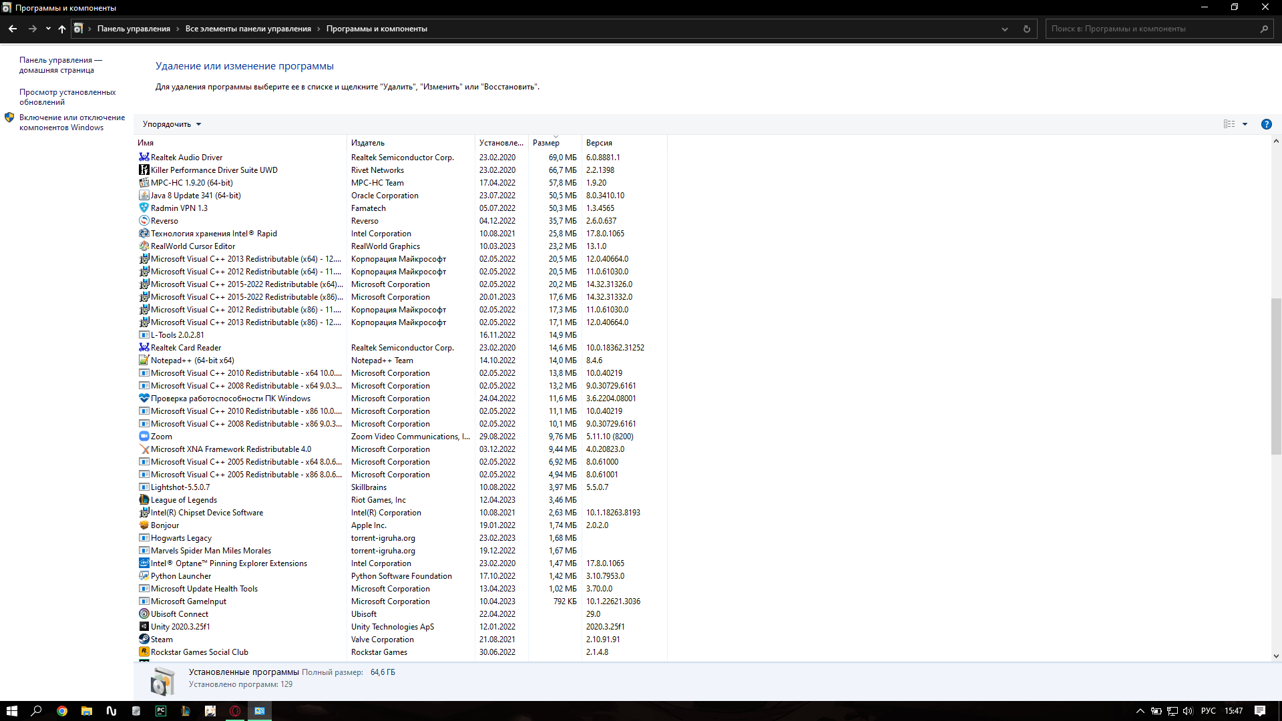This screenshot has height=721, width=1282.
Task: Click the Zoom application icon
Action: point(144,436)
